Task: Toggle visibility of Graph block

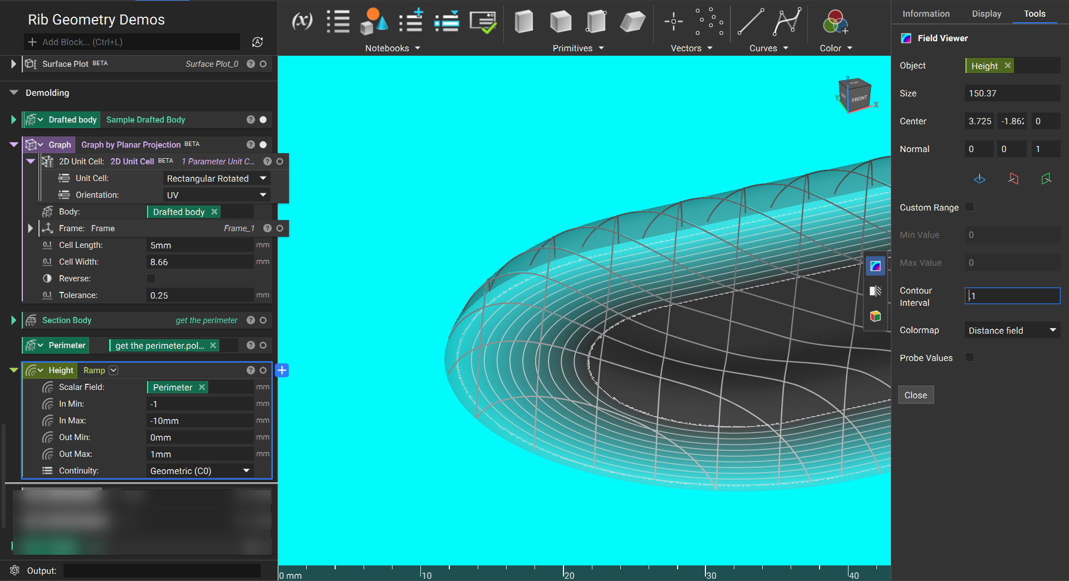Action: point(263,145)
